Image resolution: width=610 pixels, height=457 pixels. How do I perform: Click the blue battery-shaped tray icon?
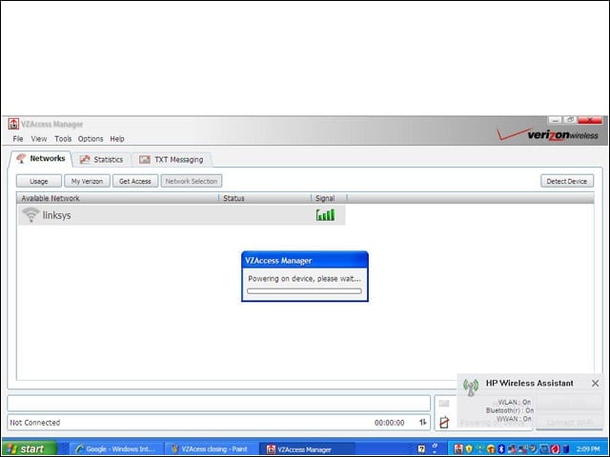pyautogui.click(x=566, y=448)
